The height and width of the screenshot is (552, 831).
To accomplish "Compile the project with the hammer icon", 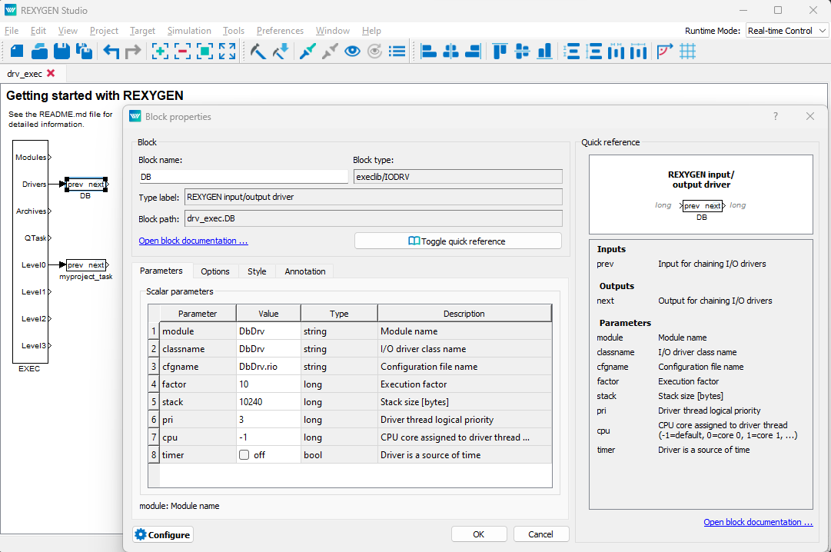I will pyautogui.click(x=258, y=52).
